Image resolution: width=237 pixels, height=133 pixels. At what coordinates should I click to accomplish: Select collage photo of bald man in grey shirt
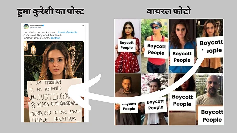coord(209,100)
